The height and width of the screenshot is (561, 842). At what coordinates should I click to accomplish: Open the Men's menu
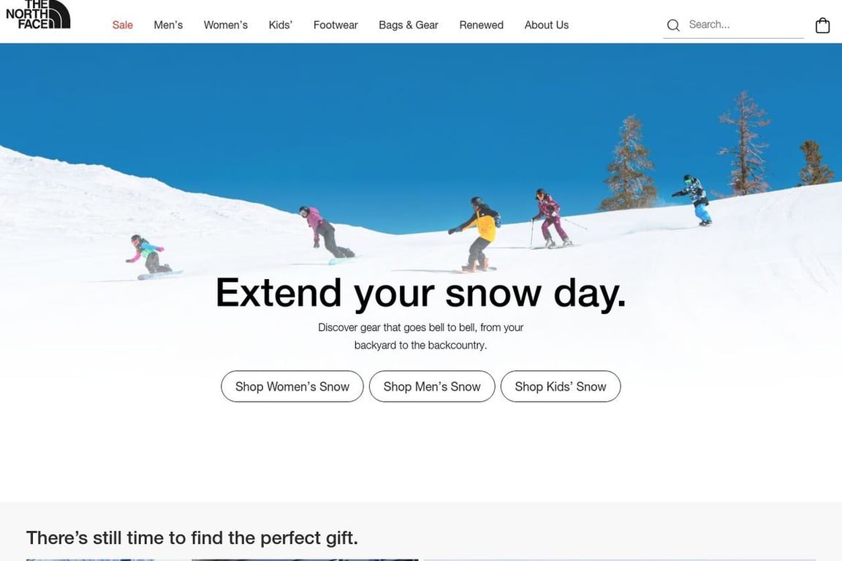pyautogui.click(x=168, y=26)
